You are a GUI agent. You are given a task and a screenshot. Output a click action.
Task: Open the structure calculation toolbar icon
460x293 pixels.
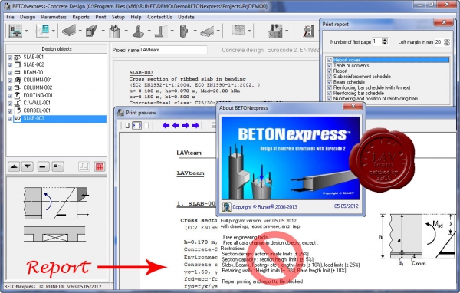click(15, 31)
